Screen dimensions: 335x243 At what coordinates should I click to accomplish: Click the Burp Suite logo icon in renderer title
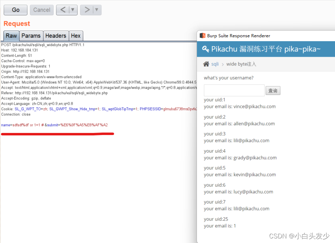(202, 36)
